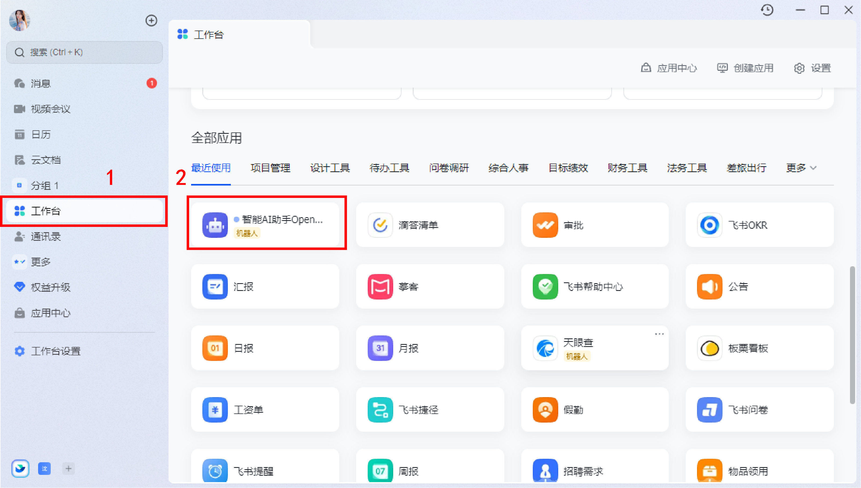Switch to the 项目管理 category tab
This screenshot has width=861, height=488.
tap(270, 168)
